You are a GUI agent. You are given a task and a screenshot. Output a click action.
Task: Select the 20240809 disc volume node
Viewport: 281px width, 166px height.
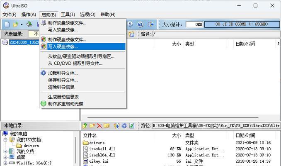(x=24, y=42)
